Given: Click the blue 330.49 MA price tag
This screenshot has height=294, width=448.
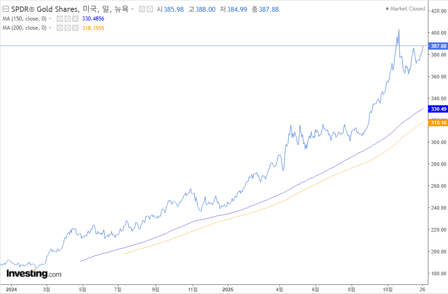Looking at the screenshot, I should (438, 109).
